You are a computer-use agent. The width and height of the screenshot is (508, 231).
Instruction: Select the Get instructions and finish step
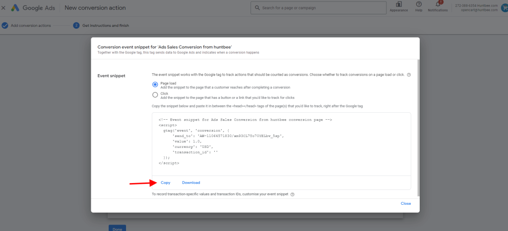tap(106, 26)
